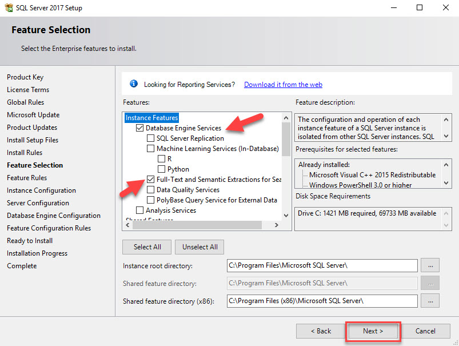
Task: Tick the R checkbox
Action: [161, 159]
